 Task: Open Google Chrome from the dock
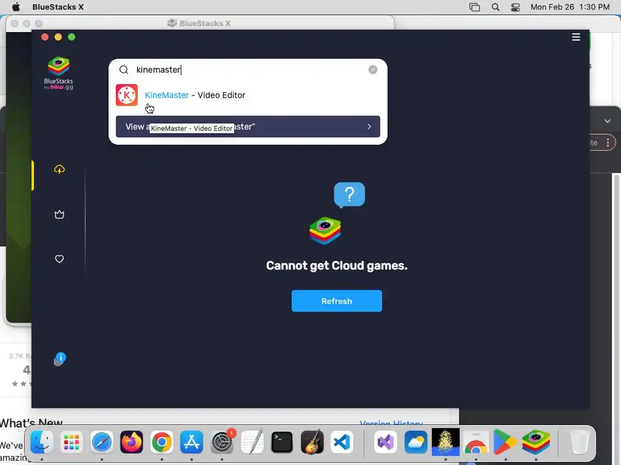pos(161,442)
